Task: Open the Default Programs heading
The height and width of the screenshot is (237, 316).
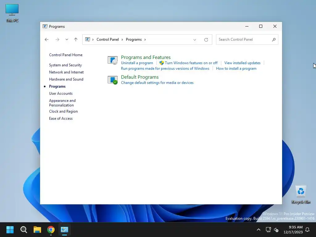Action: (x=140, y=77)
